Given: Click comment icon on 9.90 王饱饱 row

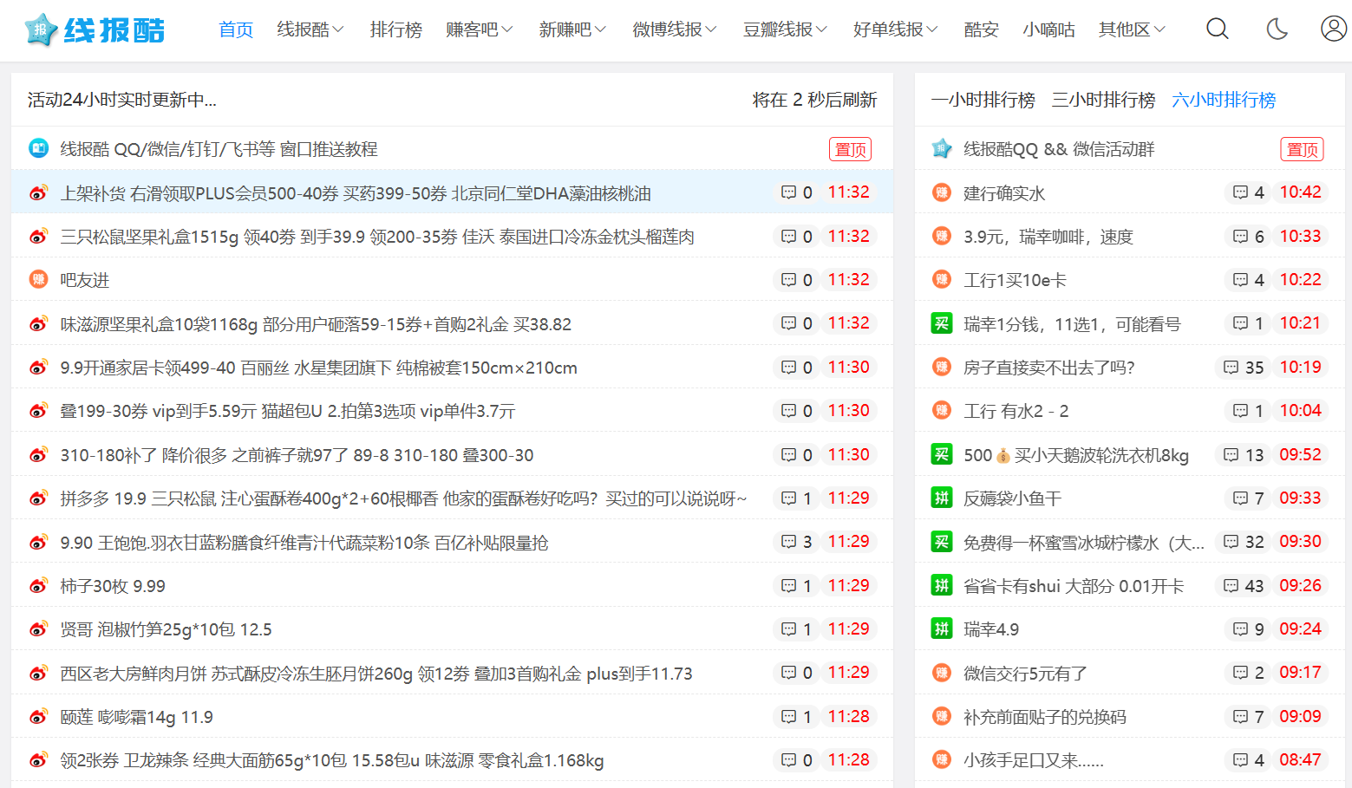Looking at the screenshot, I should [x=788, y=542].
